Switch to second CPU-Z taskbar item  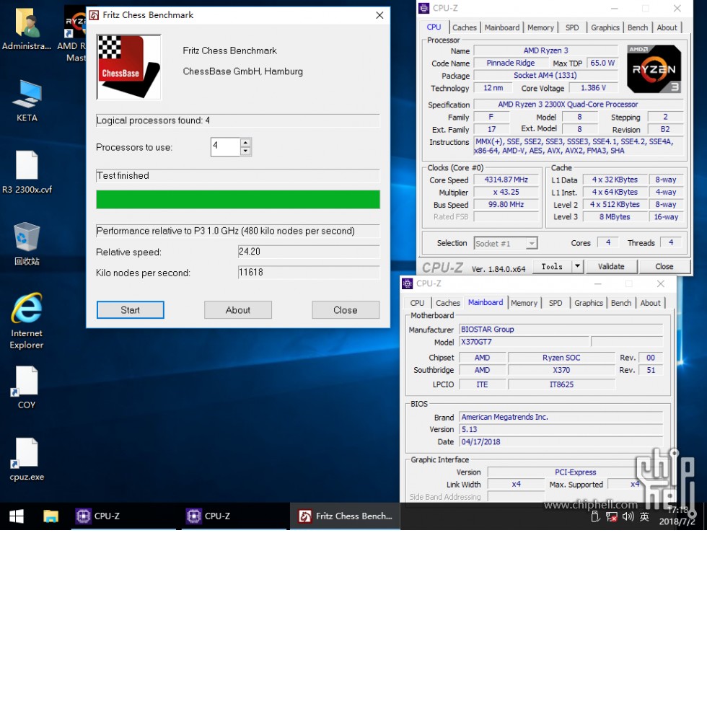pos(234,516)
